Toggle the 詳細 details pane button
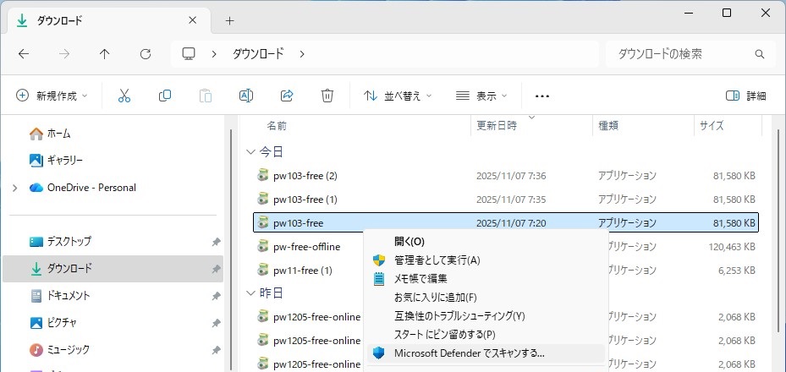This screenshot has height=372, width=786. (746, 96)
